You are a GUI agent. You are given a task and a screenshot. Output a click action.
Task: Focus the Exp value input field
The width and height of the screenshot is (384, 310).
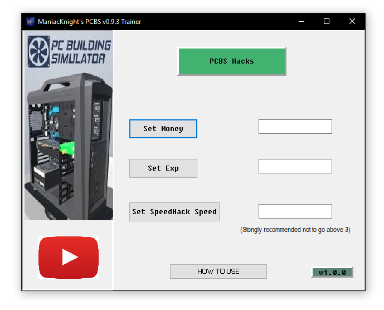pos(295,166)
